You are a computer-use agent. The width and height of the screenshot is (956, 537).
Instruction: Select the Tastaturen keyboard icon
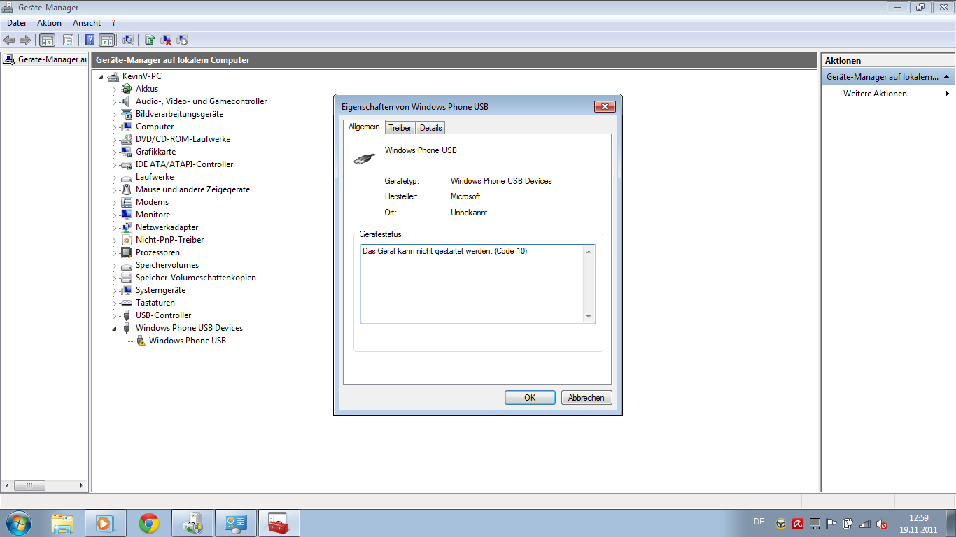coord(126,303)
